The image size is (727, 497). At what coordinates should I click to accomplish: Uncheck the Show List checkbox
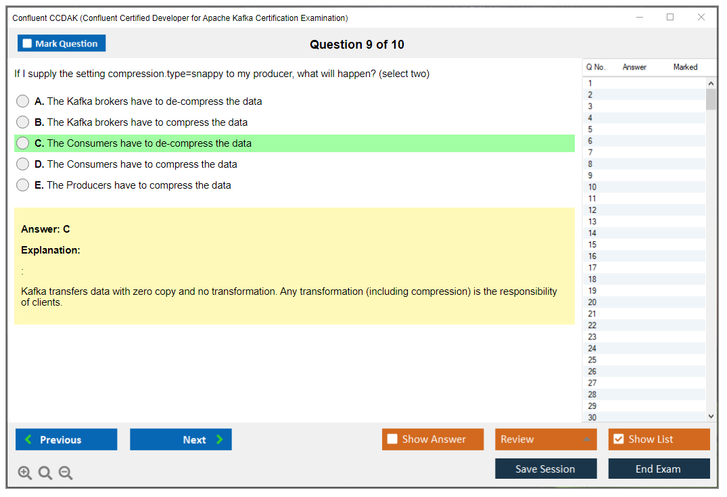618,440
